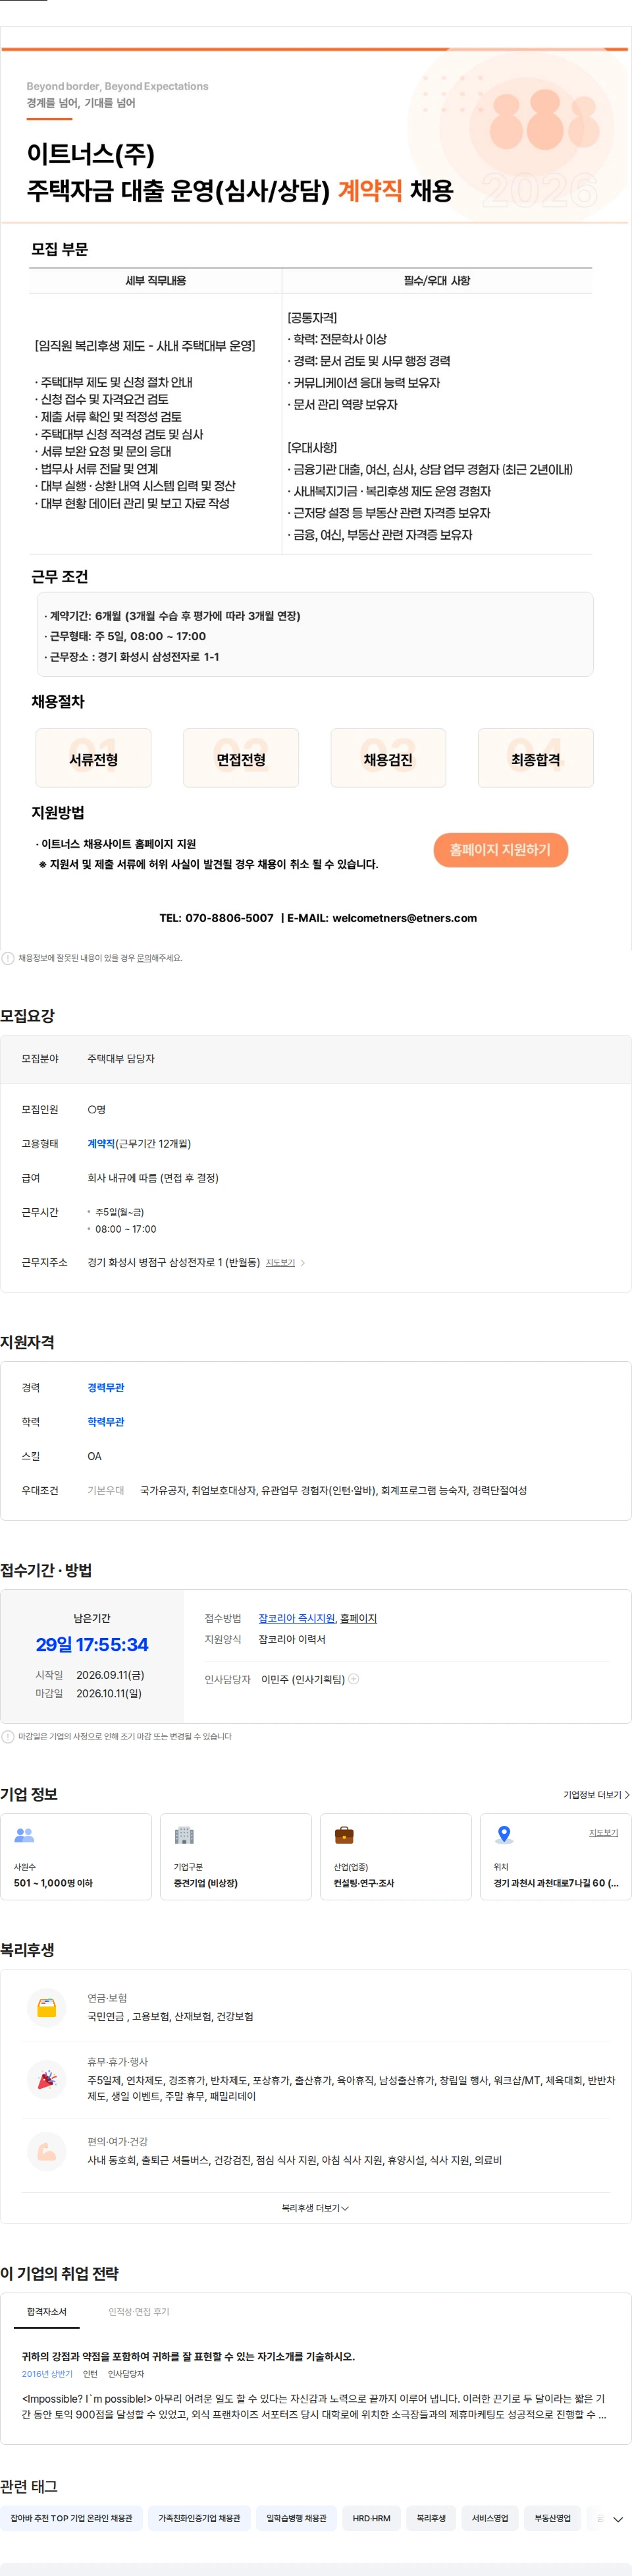Expand 복리후생 더보기
This screenshot has width=632, height=2576.
coord(315,2208)
